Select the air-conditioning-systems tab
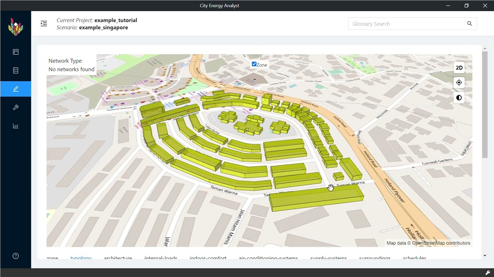 click(x=268, y=258)
